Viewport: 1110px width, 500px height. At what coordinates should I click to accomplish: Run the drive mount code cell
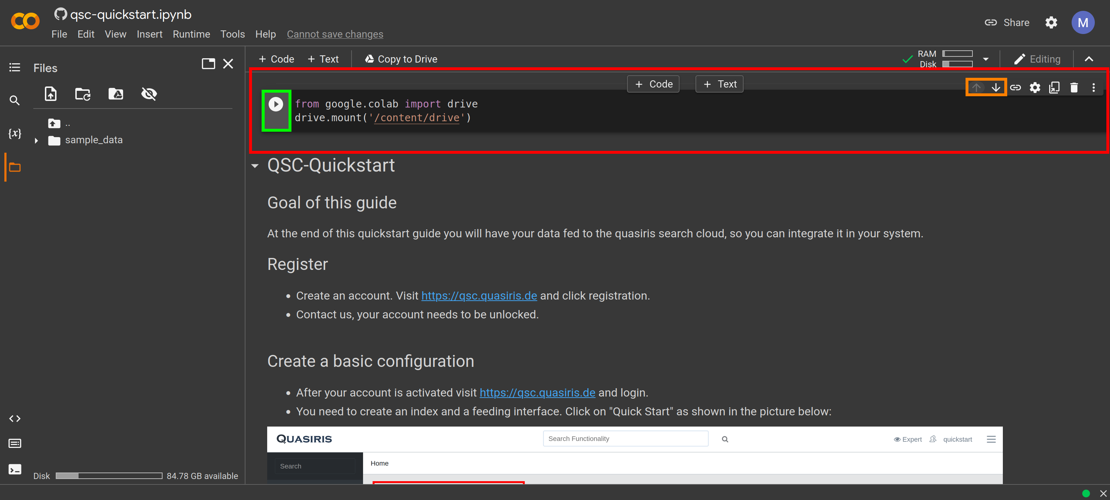pyautogui.click(x=276, y=105)
